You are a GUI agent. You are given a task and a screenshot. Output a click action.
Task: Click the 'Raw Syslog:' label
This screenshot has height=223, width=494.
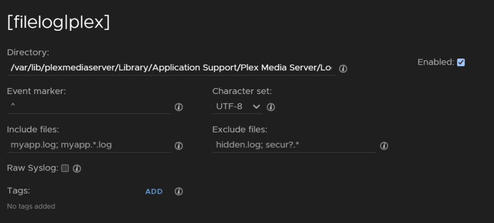click(33, 168)
